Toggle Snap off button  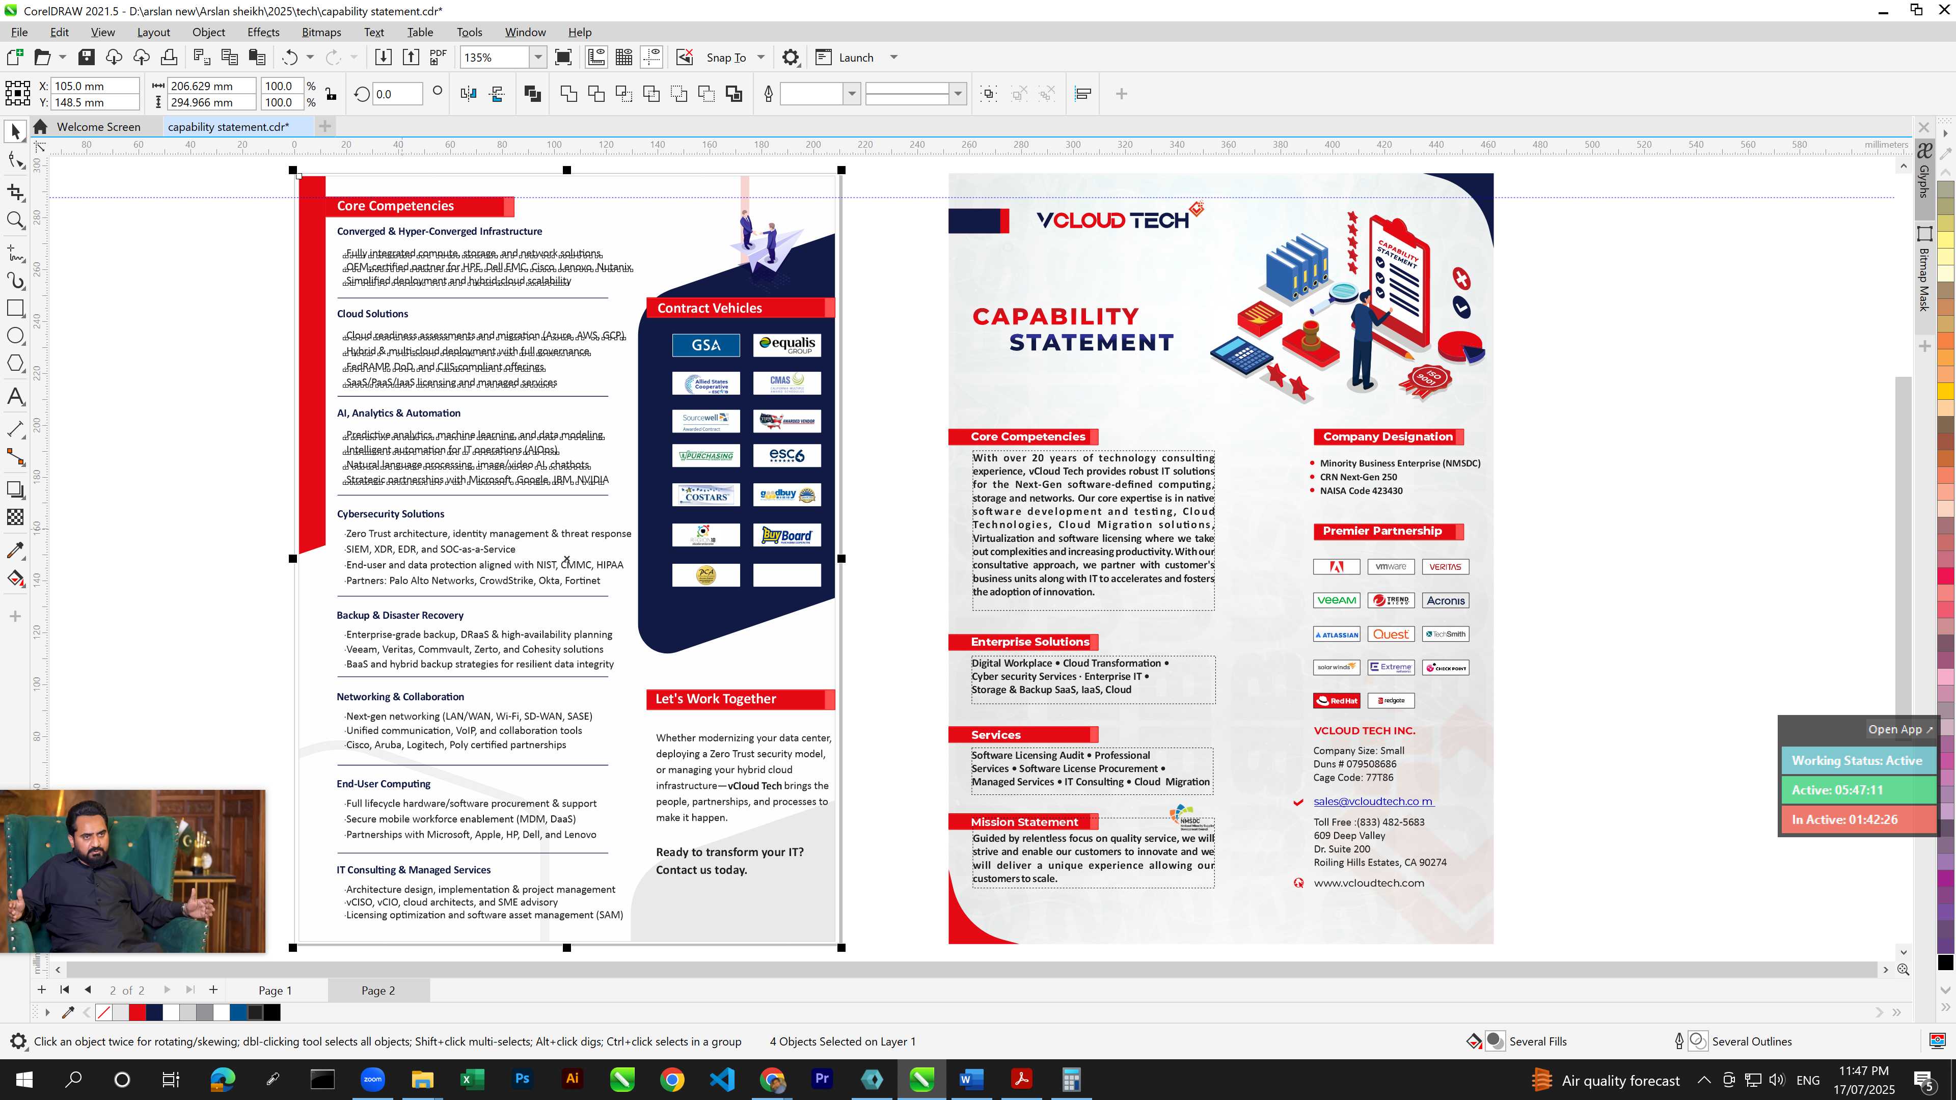684,57
